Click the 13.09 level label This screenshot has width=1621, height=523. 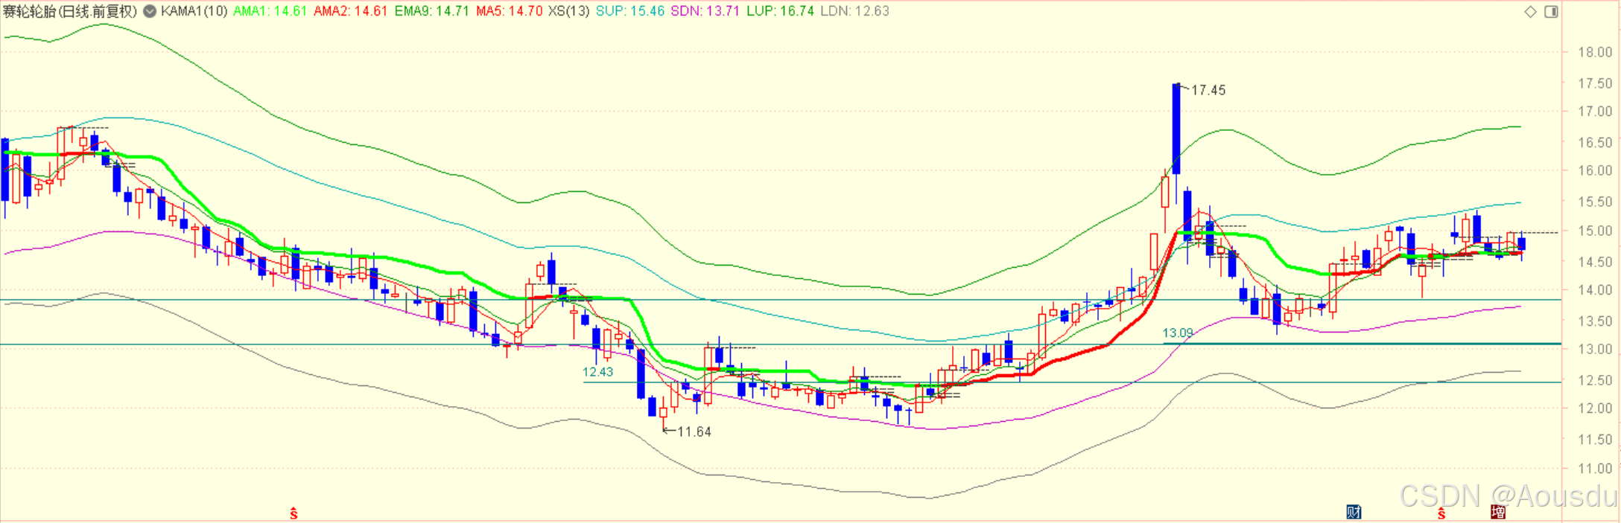pos(1178,333)
